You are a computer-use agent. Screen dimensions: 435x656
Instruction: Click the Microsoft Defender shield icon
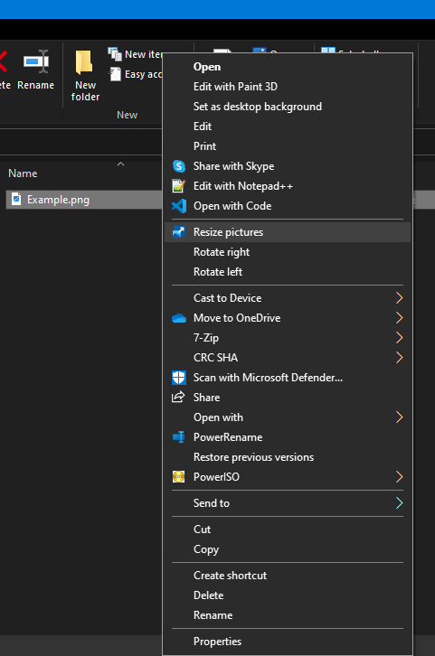click(x=179, y=378)
